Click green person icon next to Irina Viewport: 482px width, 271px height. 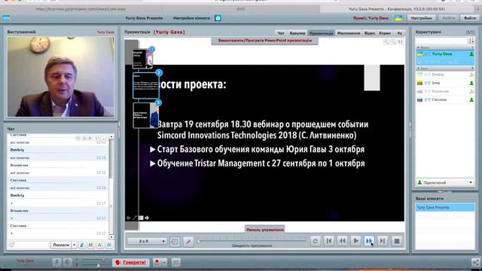click(471, 83)
